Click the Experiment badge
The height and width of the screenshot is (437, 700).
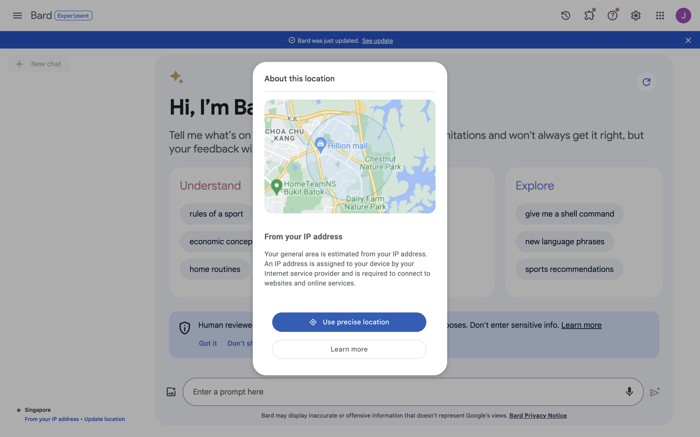[x=73, y=16]
